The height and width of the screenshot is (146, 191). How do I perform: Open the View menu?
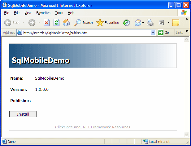tap(28, 13)
